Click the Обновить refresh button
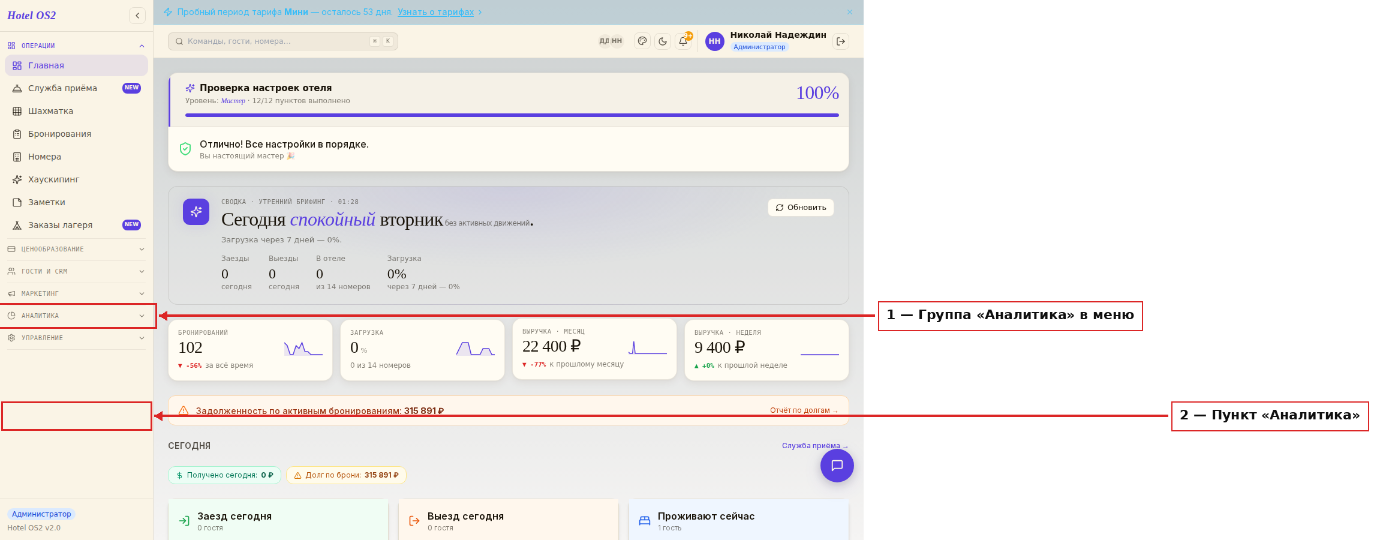This screenshot has width=1383, height=540. pyautogui.click(x=801, y=208)
